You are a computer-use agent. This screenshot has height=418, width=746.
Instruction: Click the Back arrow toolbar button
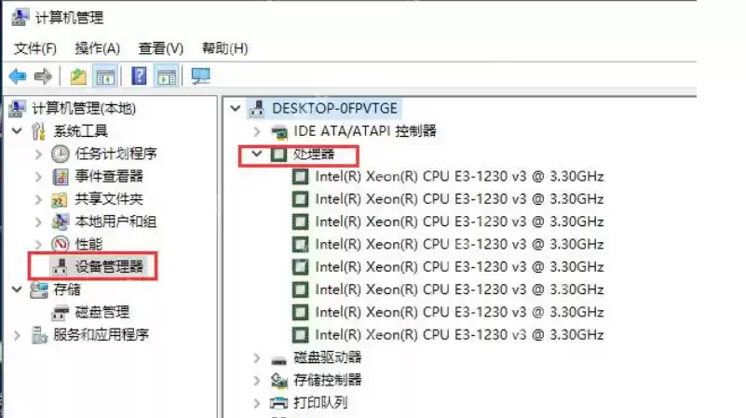(17, 76)
